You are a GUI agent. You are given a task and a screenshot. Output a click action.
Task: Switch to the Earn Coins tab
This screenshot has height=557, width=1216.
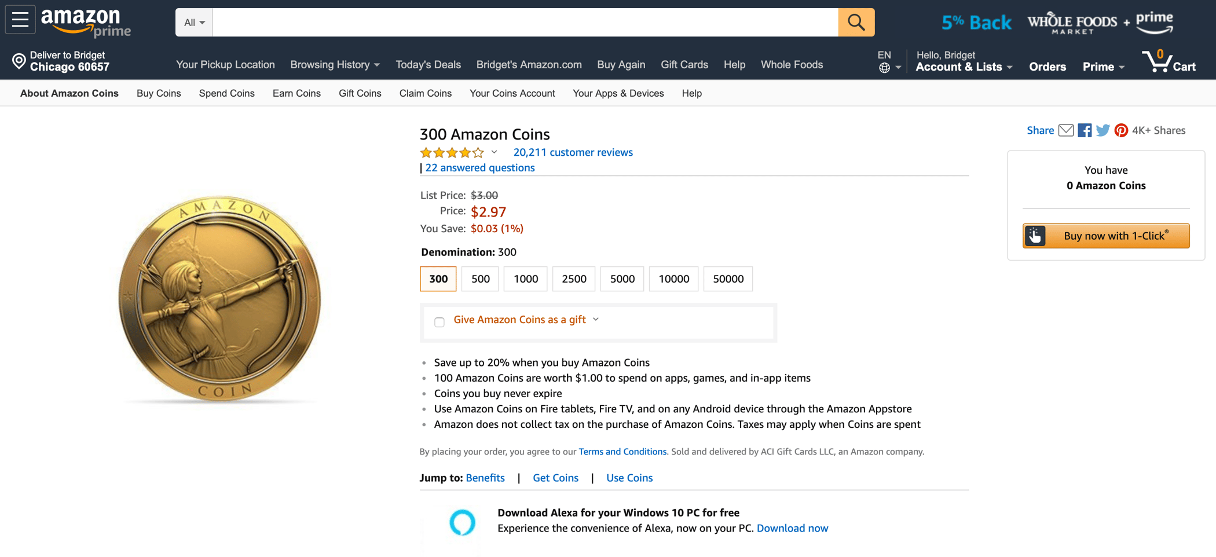click(296, 93)
